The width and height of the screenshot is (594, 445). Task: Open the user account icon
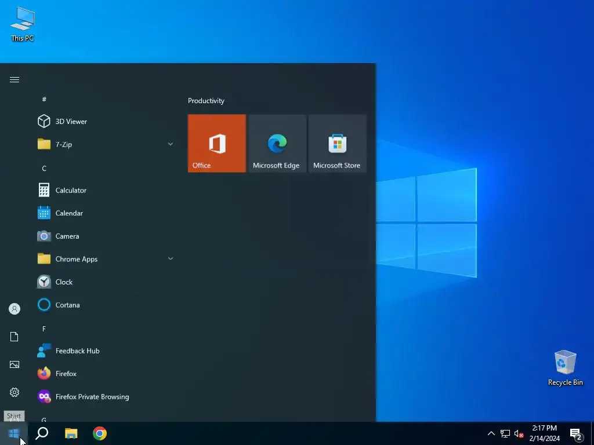click(15, 309)
